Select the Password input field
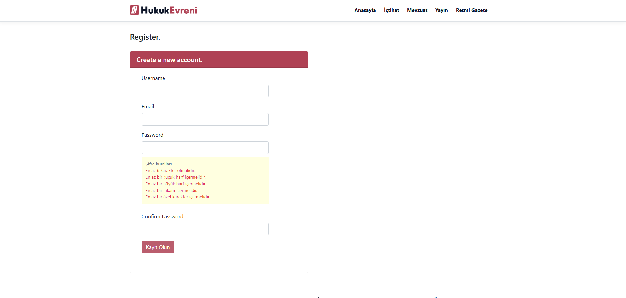 coord(205,148)
